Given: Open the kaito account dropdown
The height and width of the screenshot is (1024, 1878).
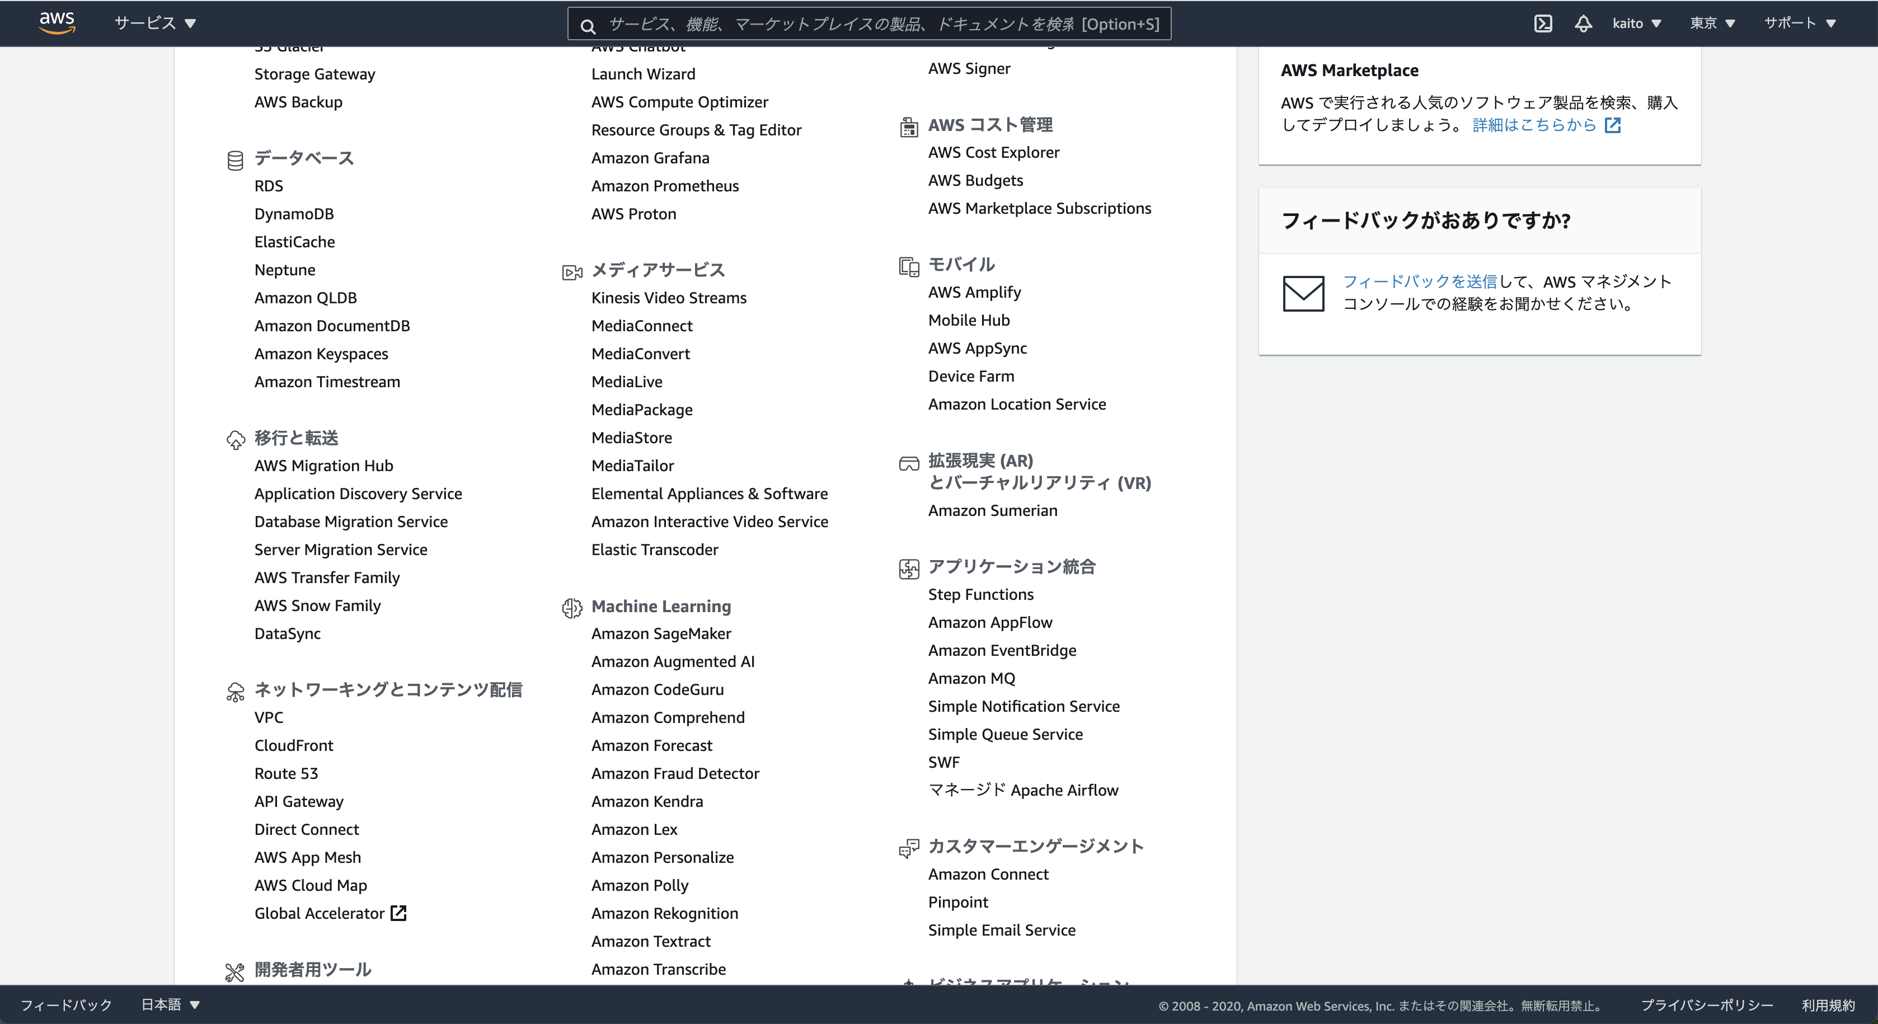Looking at the screenshot, I should point(1636,24).
